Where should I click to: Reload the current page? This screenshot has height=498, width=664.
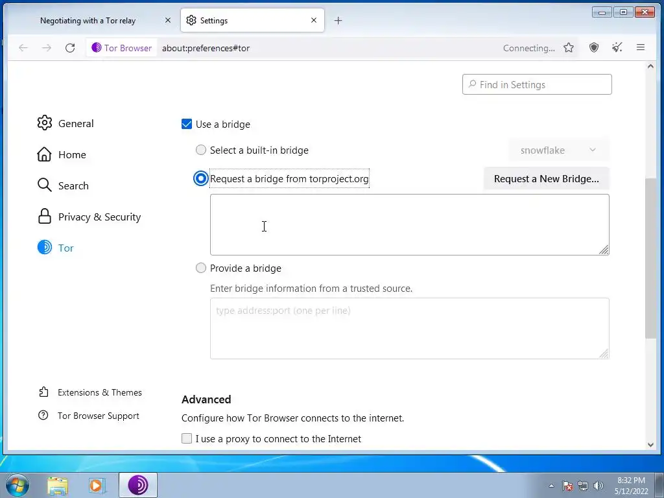70,48
